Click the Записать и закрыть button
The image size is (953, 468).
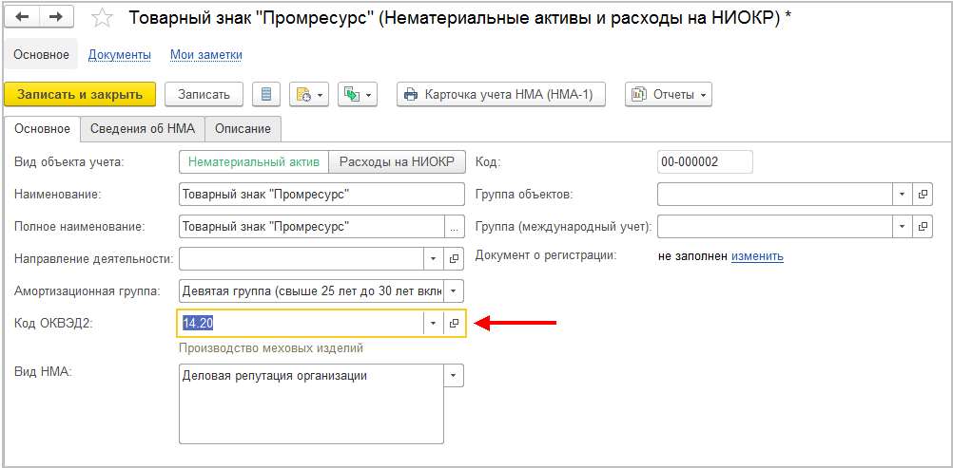pyautogui.click(x=80, y=94)
